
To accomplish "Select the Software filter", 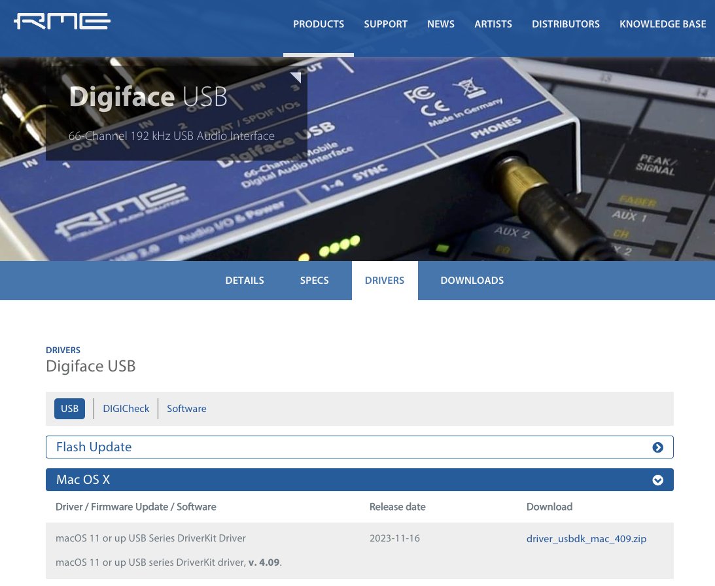I will [186, 409].
